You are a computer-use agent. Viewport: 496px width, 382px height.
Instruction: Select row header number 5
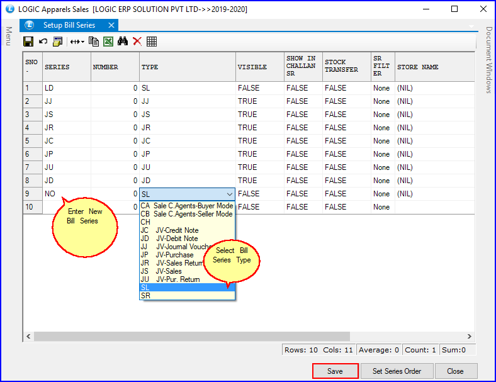[33, 141]
